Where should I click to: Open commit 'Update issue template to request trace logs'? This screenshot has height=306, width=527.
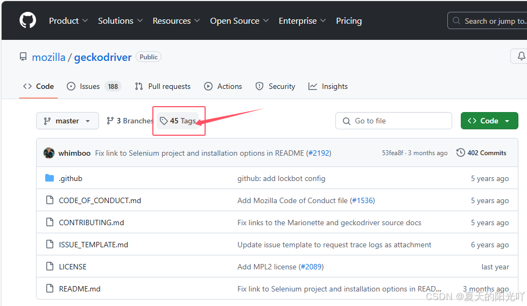334,245
